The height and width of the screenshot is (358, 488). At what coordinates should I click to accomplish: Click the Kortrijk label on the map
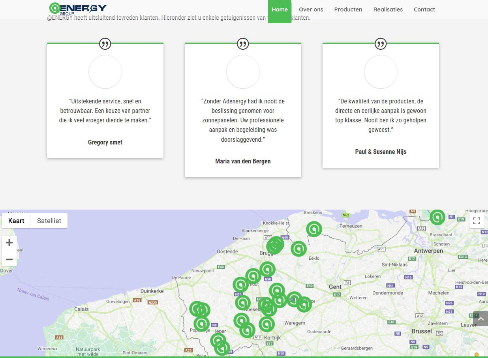click(272, 338)
